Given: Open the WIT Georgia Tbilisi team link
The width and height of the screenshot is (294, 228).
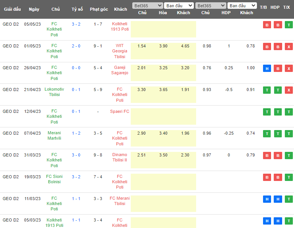Looking at the screenshot, I should click(120, 51).
